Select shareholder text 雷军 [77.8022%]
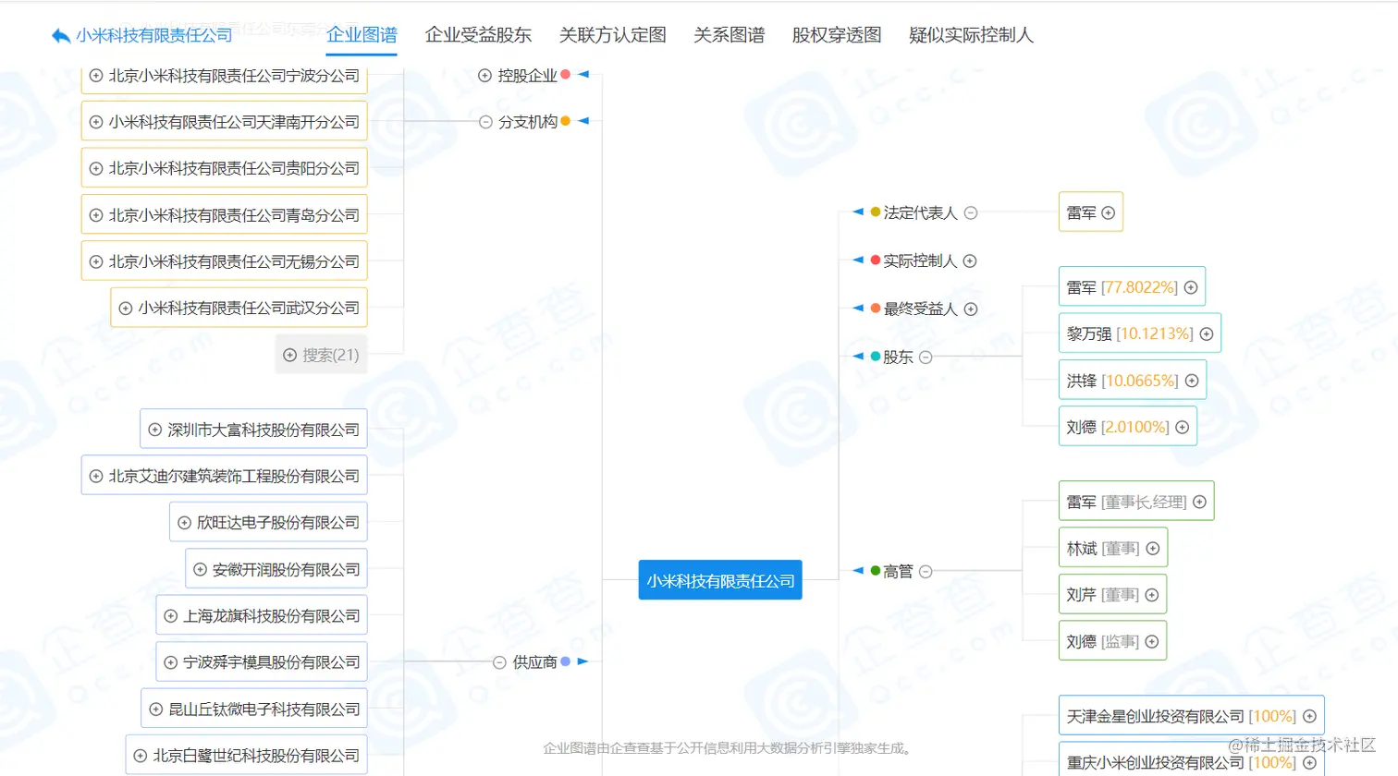1398x776 pixels. tap(1122, 287)
